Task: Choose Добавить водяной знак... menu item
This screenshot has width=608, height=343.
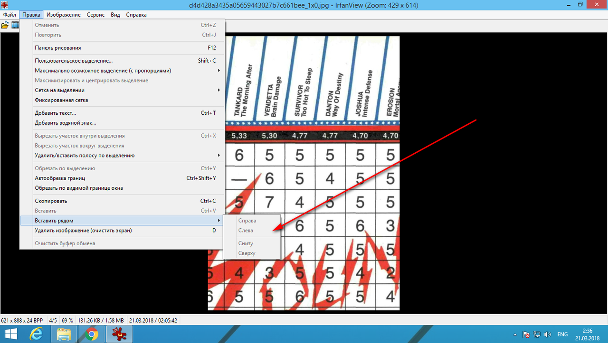Action: click(122, 123)
